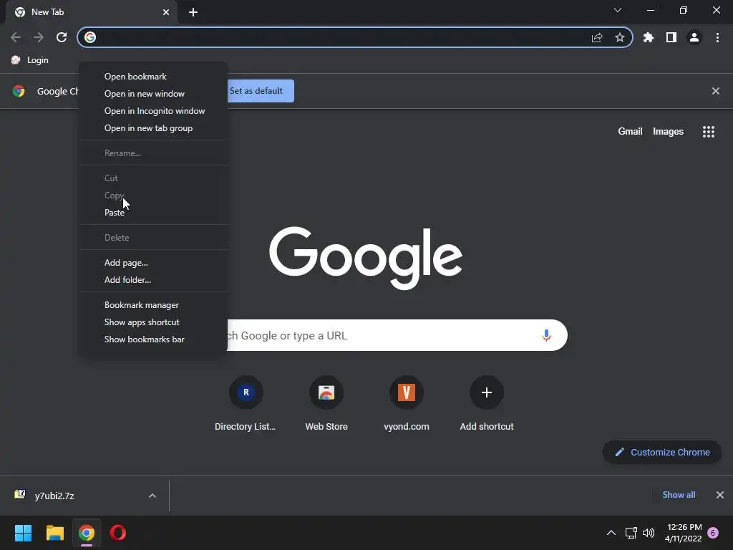Image resolution: width=733 pixels, height=550 pixels.
Task: Choose Open in Incognito window
Action: coord(153,111)
